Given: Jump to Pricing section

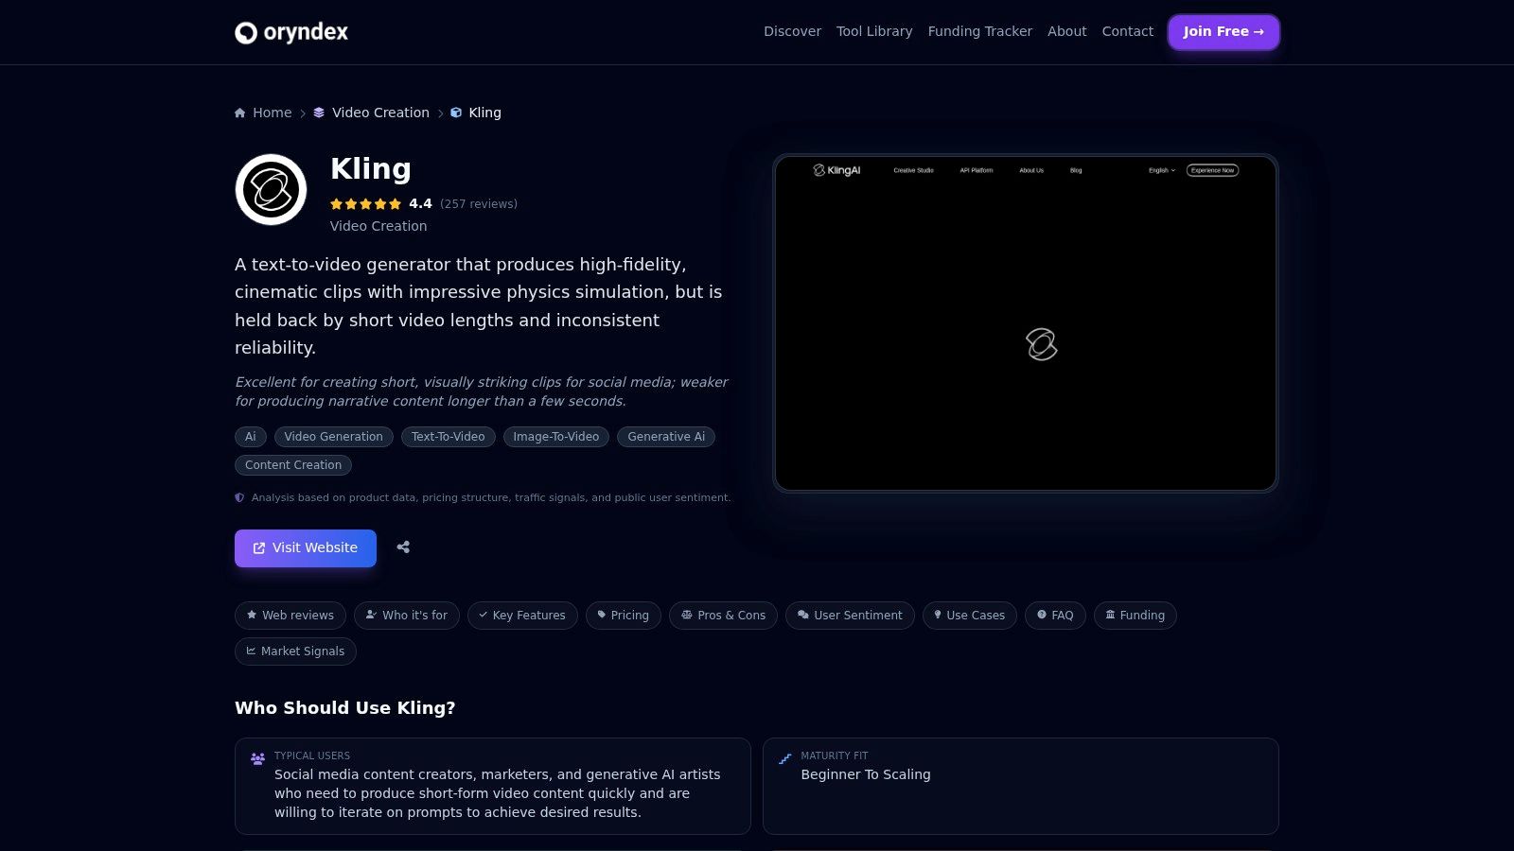Looking at the screenshot, I should (624, 616).
